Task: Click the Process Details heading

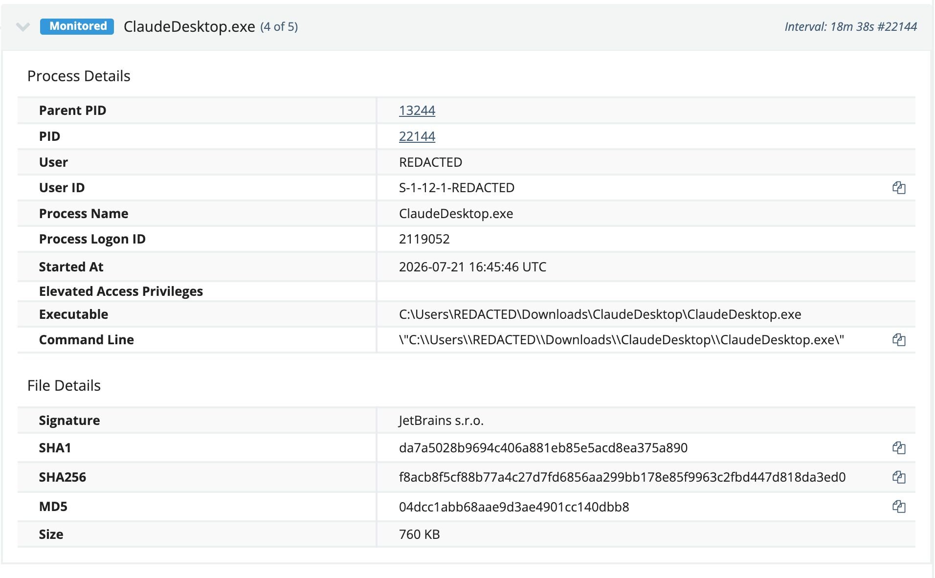Action: (x=79, y=76)
